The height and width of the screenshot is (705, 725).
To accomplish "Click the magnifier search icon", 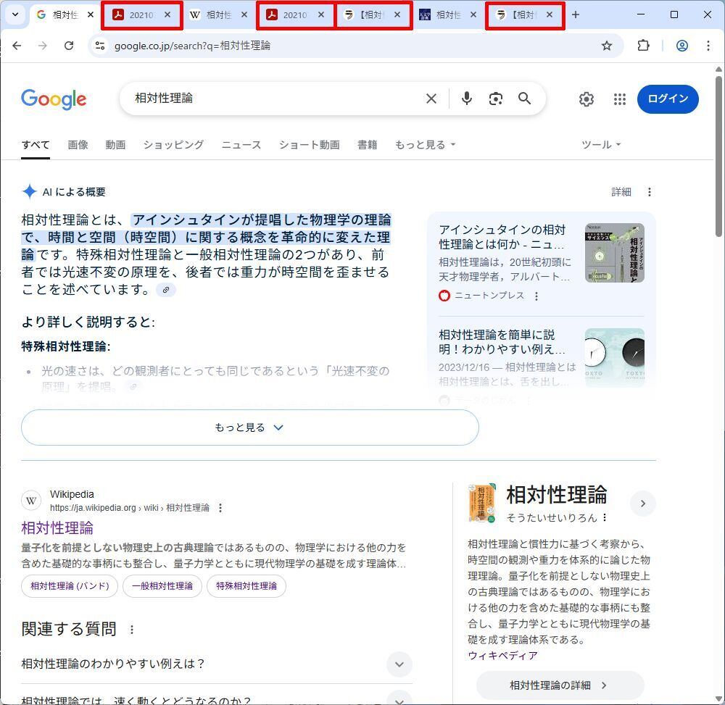I will (x=524, y=99).
